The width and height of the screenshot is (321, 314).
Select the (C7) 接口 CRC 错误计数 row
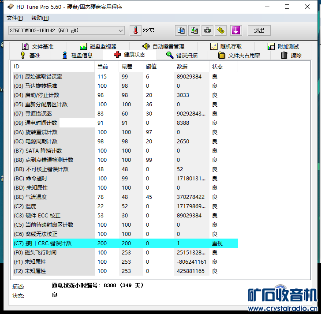[x=125, y=243]
